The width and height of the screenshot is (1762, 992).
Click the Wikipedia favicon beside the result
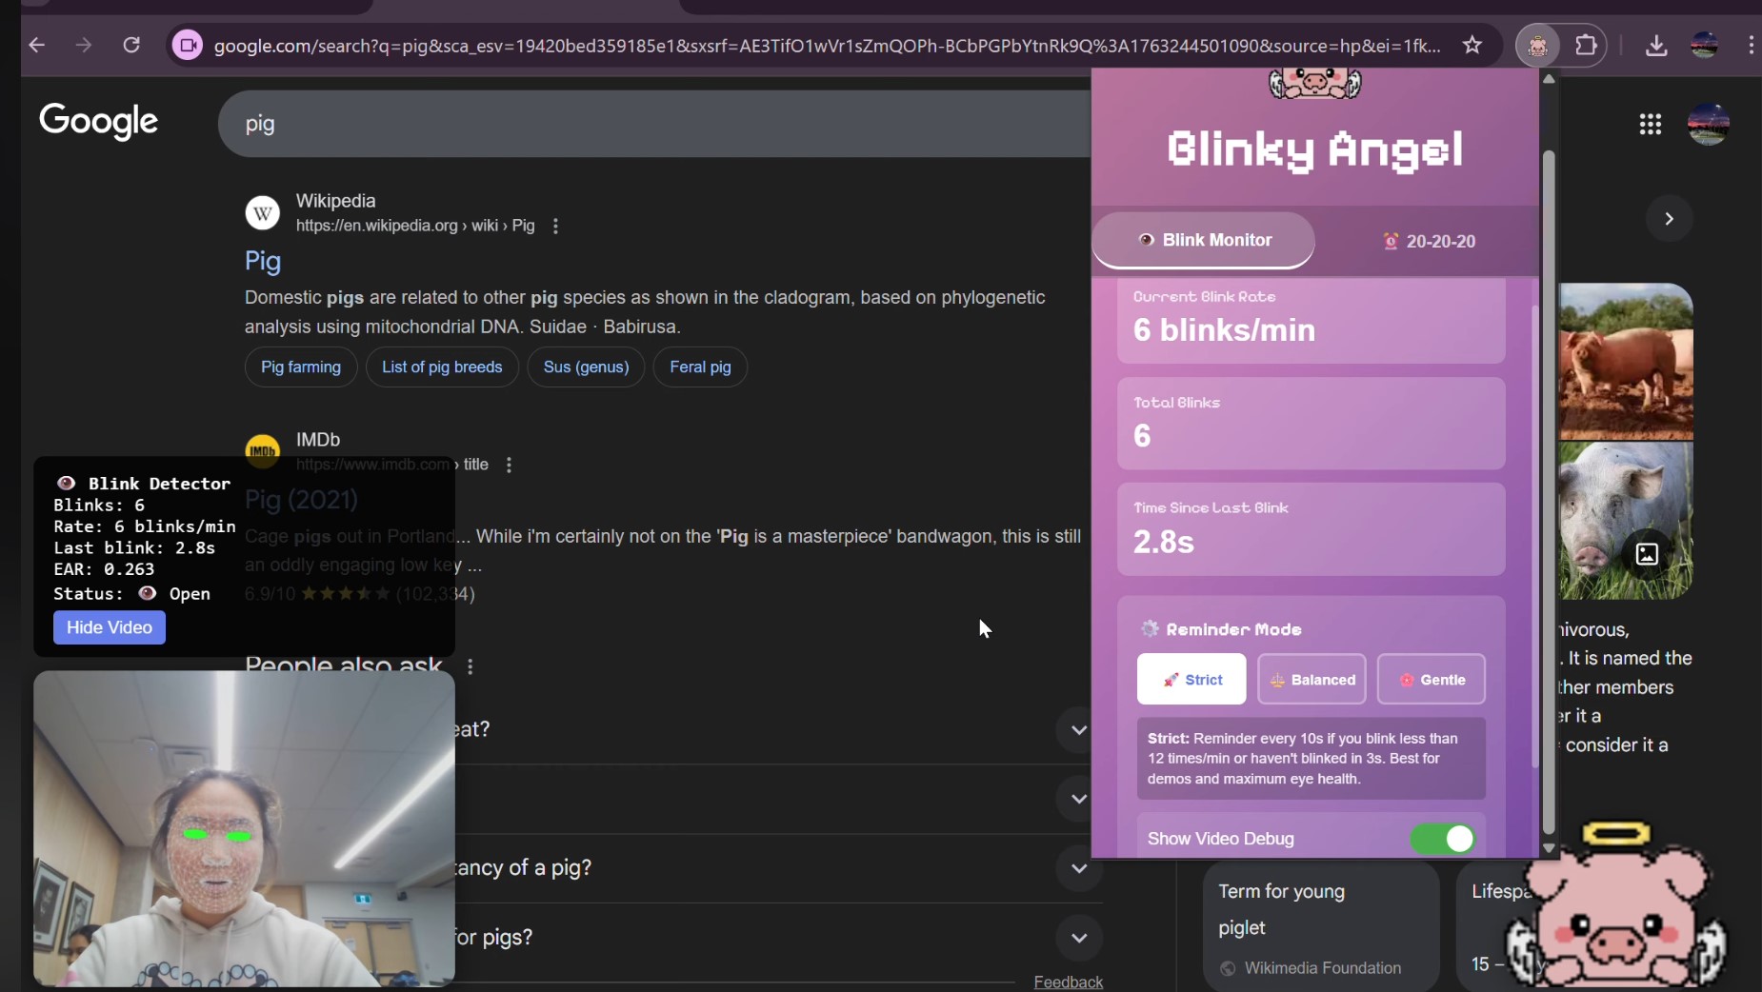(x=263, y=212)
